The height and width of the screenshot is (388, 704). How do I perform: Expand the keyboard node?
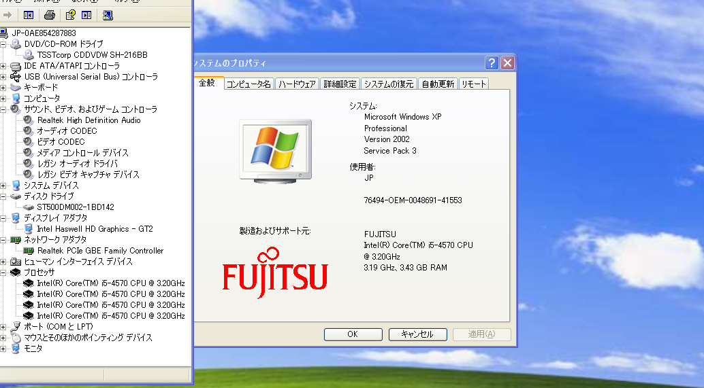3,88
